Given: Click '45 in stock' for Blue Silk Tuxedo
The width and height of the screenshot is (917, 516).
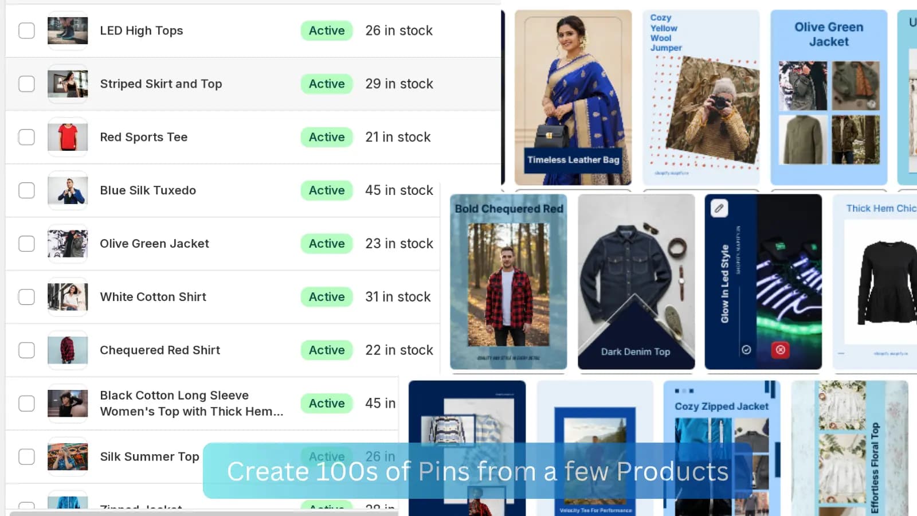Looking at the screenshot, I should pos(399,190).
